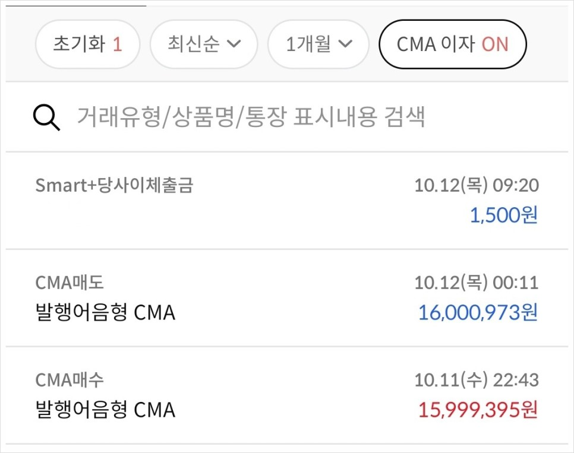Screen dimensions: 574x453
Task: Select the 15,999,395원 amount
Action: tap(478, 410)
